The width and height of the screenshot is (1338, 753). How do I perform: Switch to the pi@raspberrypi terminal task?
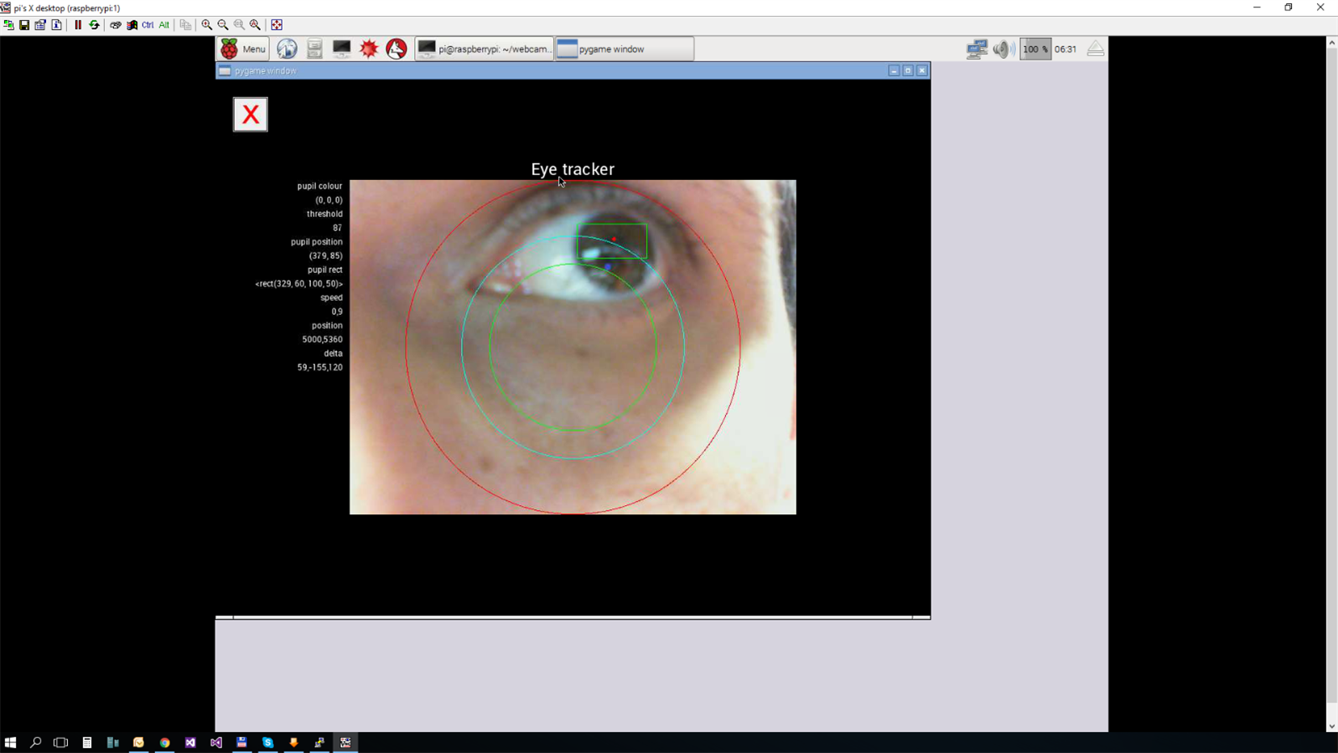485,49
